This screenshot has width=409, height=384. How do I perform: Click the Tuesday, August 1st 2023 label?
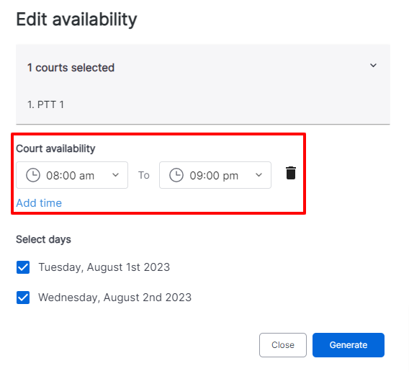point(104,267)
